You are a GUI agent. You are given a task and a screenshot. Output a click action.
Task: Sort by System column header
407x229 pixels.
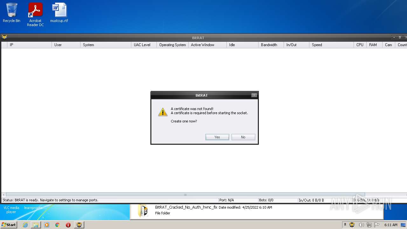coord(106,45)
